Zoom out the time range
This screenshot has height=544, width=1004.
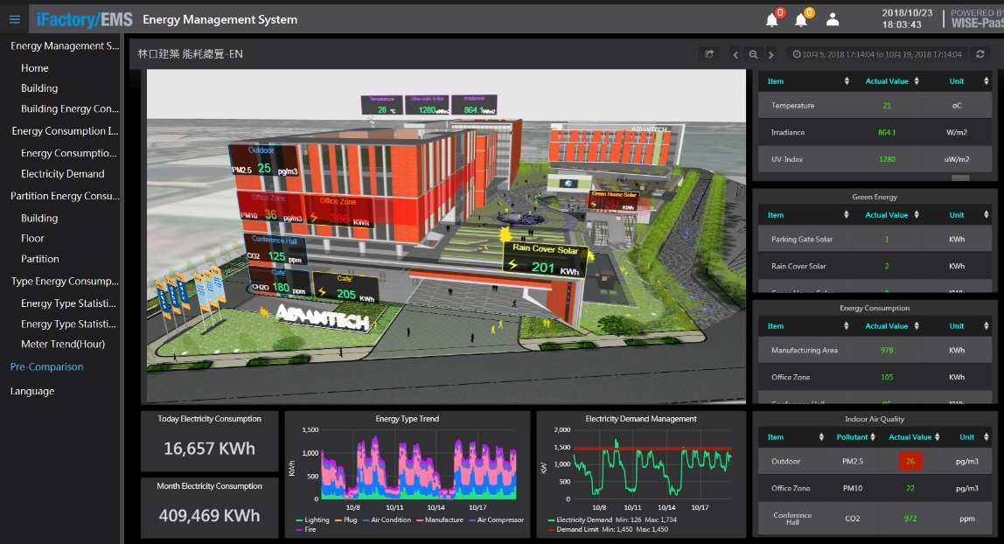pos(753,54)
